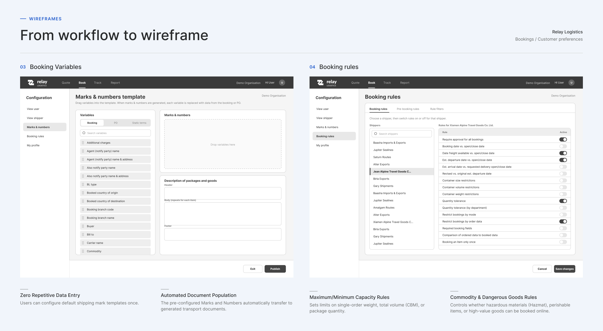Screen dimensions: 603x331
Task: Click the Header text box
Action: [x=223, y=193]
